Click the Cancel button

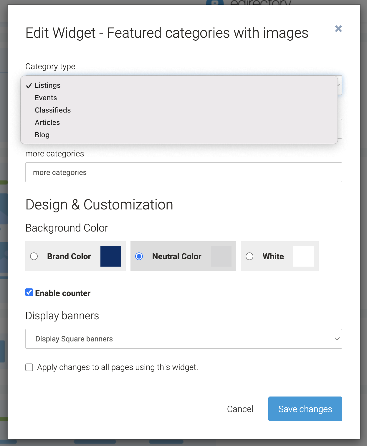(x=240, y=409)
